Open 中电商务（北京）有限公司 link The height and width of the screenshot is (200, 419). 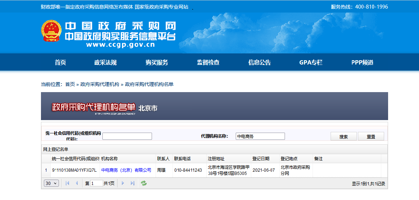(126, 170)
